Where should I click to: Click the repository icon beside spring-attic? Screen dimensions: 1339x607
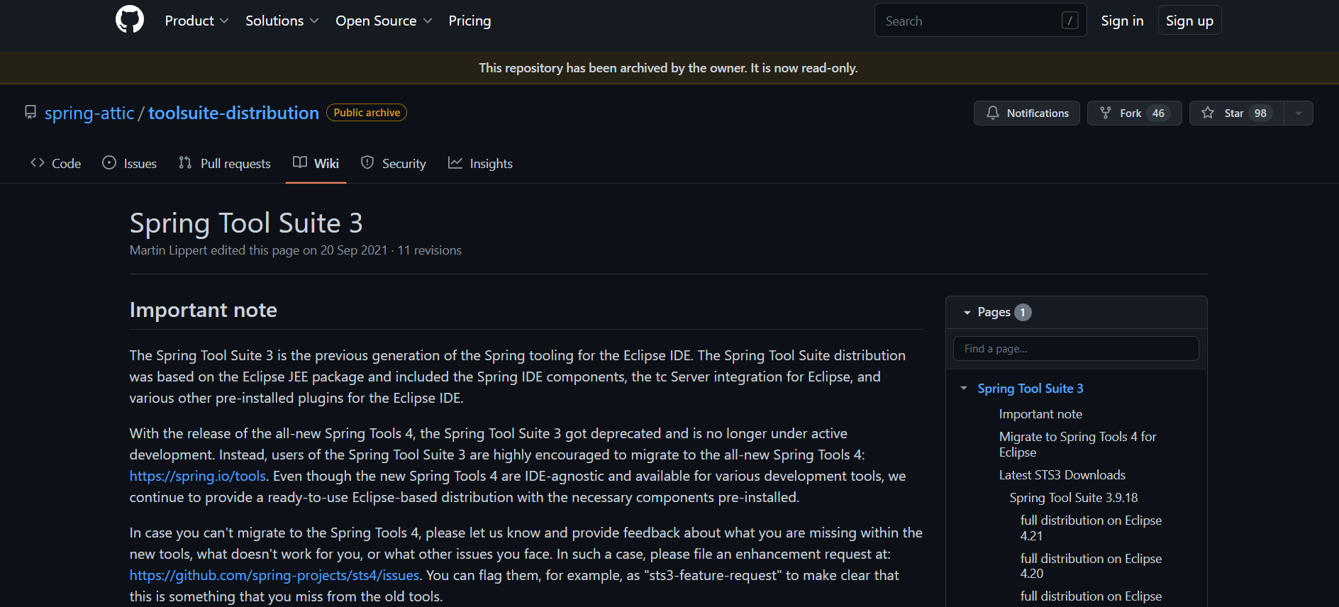tap(30, 113)
